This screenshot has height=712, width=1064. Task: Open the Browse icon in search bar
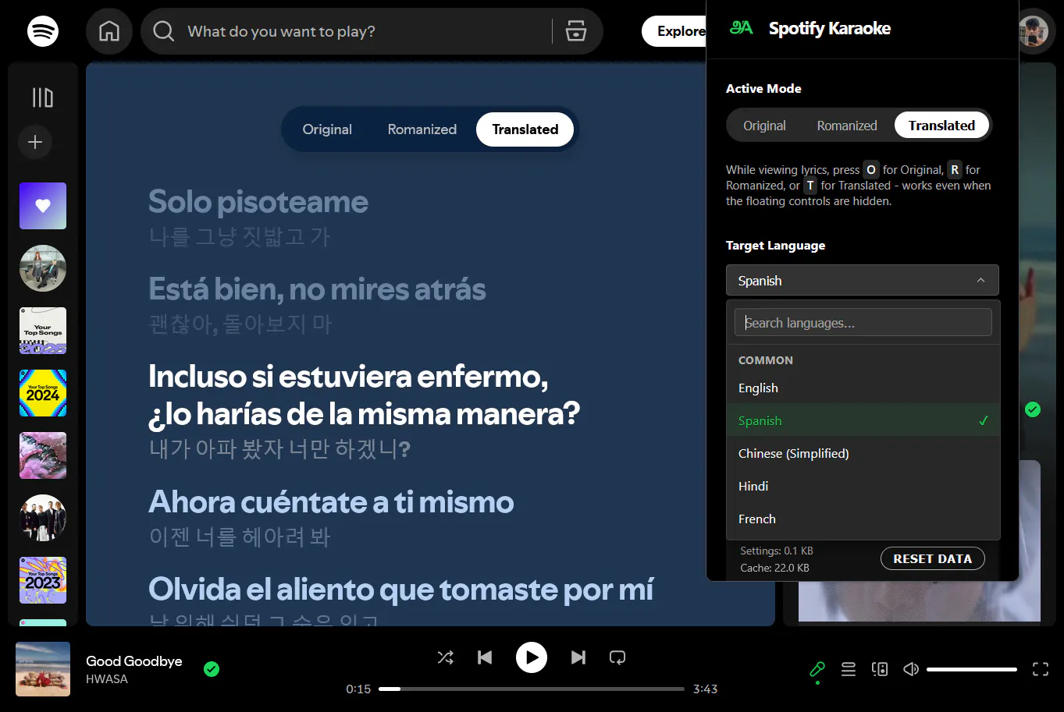point(576,31)
